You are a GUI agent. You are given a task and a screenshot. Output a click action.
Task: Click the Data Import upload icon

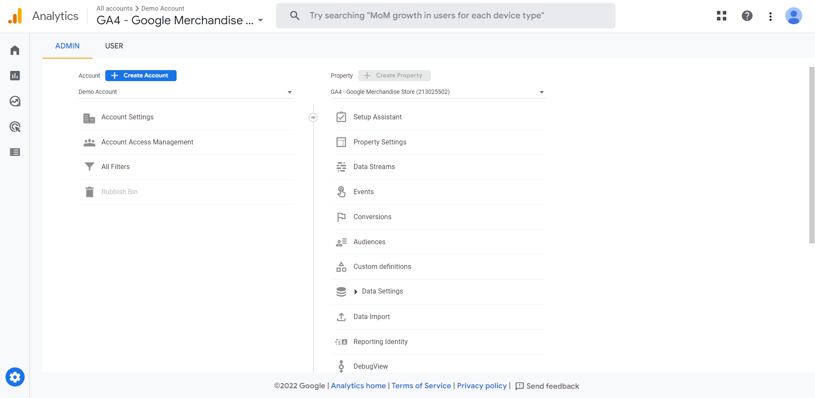click(341, 317)
